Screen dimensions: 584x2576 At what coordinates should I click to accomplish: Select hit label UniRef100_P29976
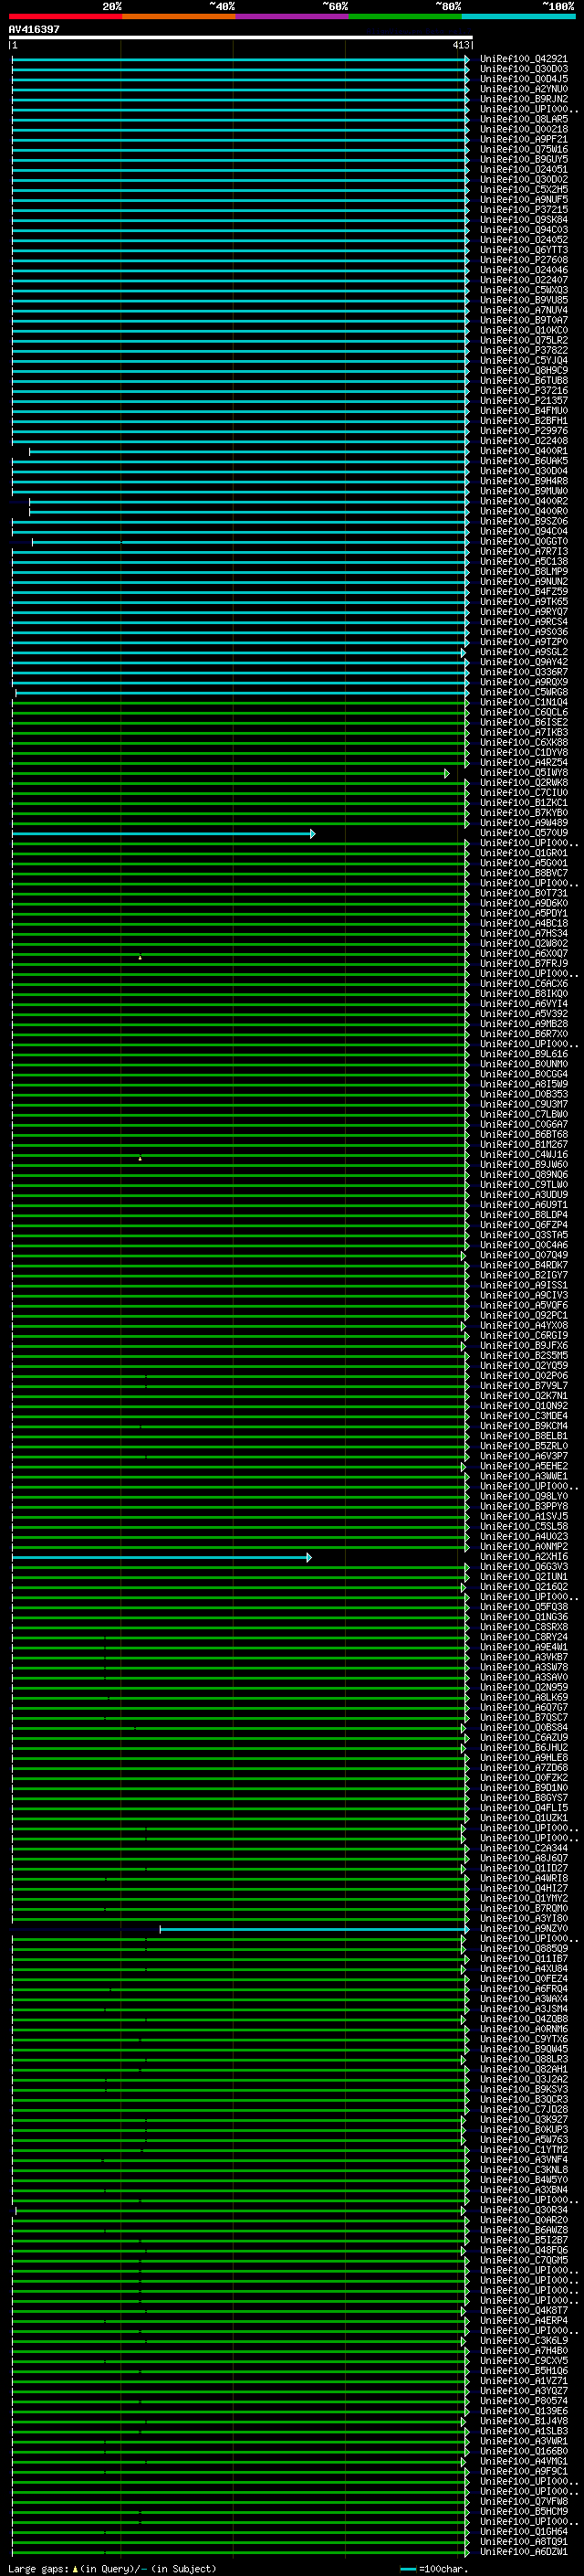[524, 431]
